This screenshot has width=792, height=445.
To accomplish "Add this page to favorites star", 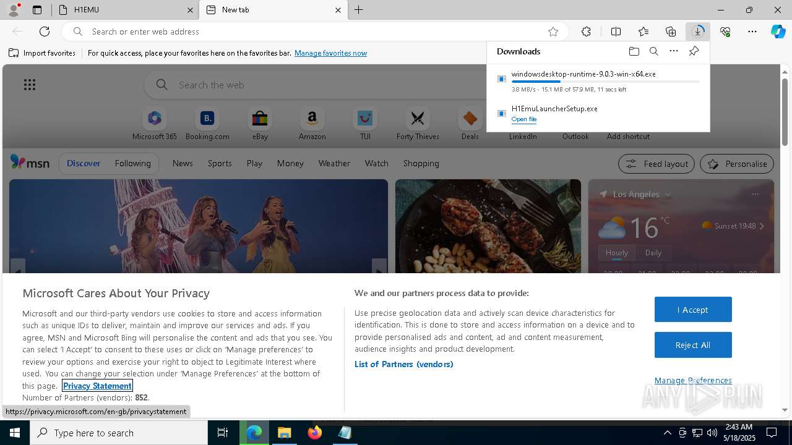I will 553,32.
